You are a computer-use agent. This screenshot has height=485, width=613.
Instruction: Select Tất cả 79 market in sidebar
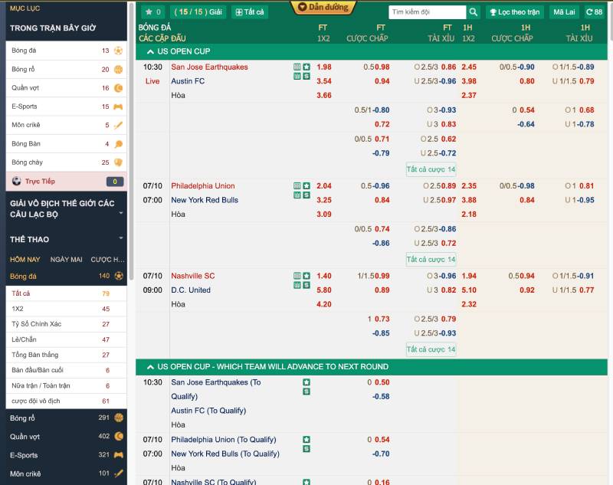point(67,293)
